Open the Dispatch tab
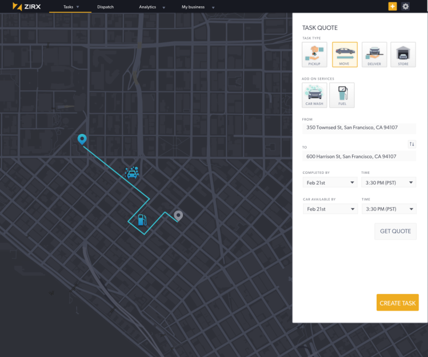 [105, 7]
